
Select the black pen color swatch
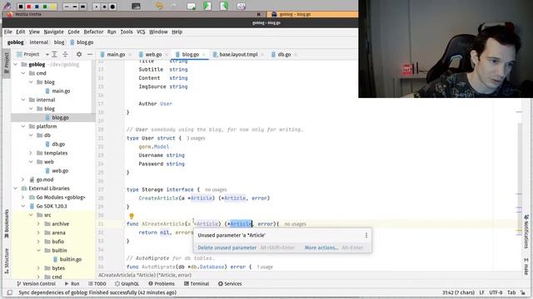click(x=22, y=6)
